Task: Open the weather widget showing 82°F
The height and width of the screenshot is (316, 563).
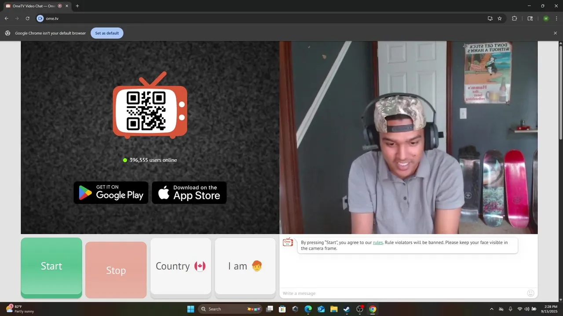Action: (20, 309)
